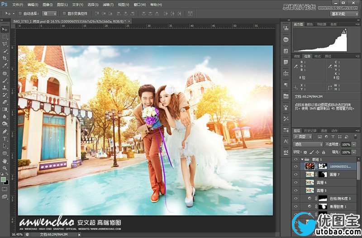
Task: Open the 不透明度 opacity slider arrow
Action: (354, 145)
